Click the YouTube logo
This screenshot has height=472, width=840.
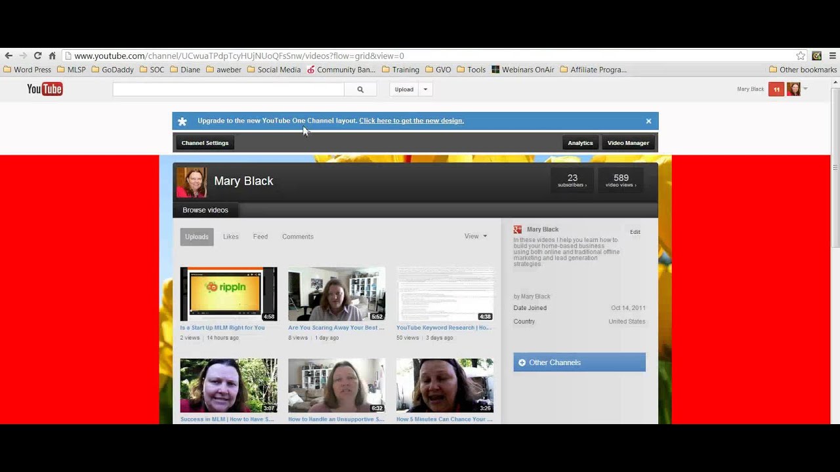tap(45, 89)
